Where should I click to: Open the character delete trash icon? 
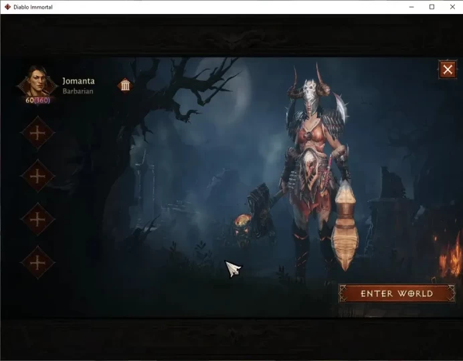click(x=125, y=86)
